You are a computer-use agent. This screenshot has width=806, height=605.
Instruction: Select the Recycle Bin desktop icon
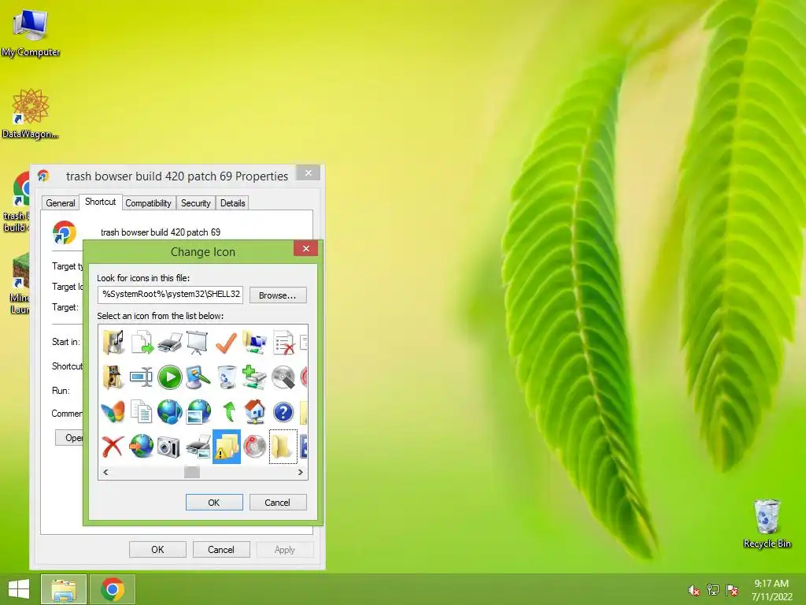pos(767,523)
